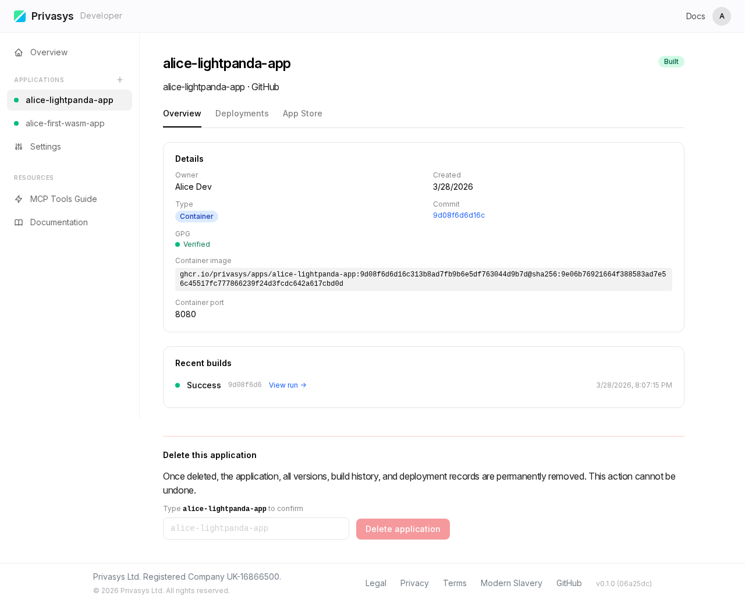Open commit 9d08f6d6d16c link
The width and height of the screenshot is (745, 603).
(459, 215)
